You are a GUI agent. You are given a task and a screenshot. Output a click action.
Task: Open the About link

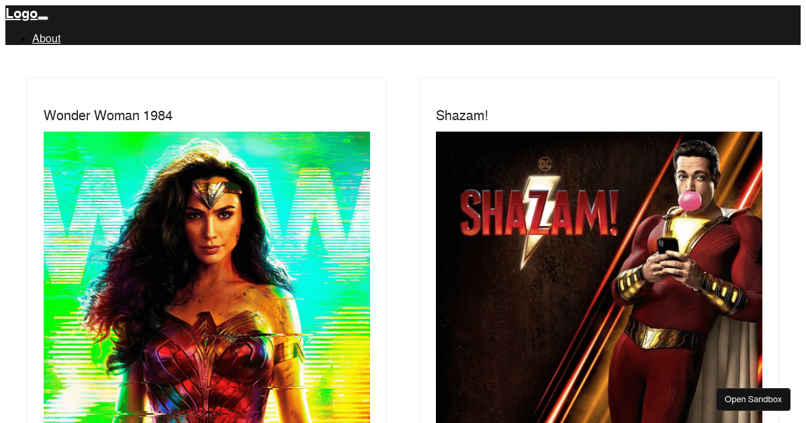[x=46, y=38]
